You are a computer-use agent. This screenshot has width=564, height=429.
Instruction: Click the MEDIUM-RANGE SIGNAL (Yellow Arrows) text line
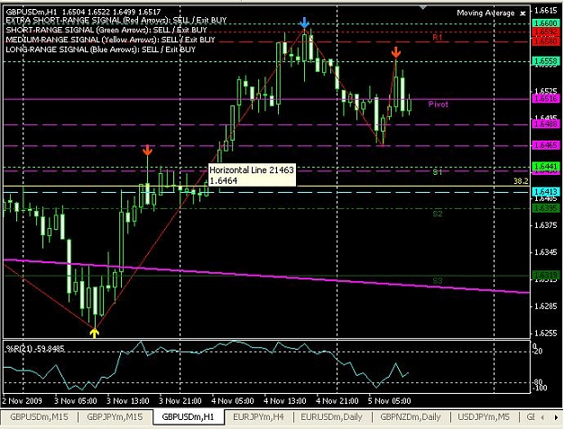point(110,40)
